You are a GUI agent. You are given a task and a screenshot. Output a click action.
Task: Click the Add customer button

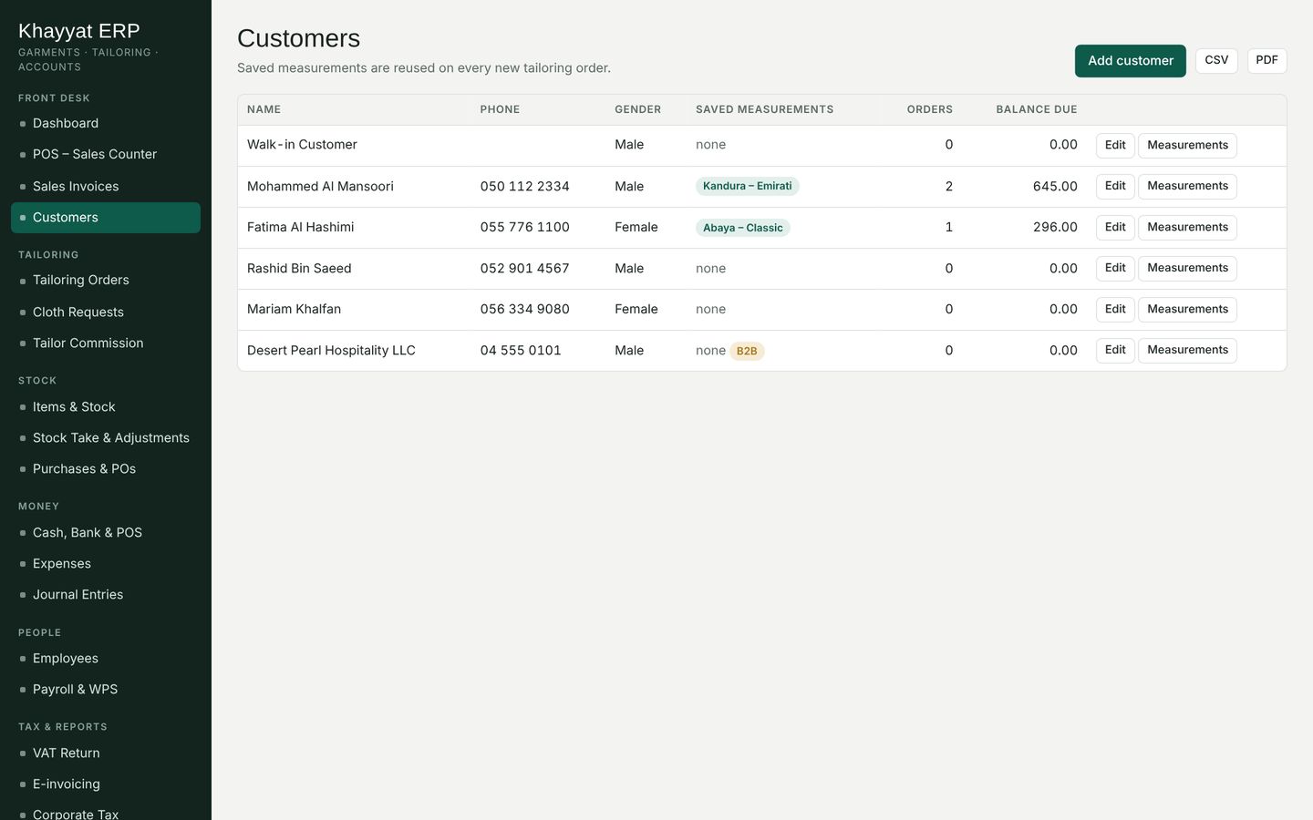(1131, 61)
